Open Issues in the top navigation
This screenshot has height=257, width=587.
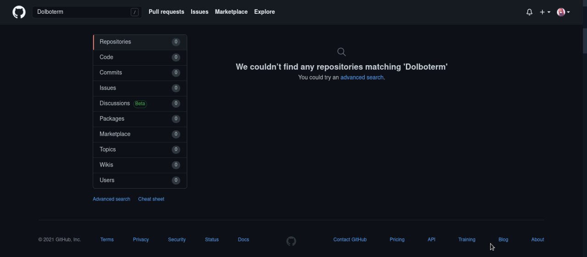199,12
